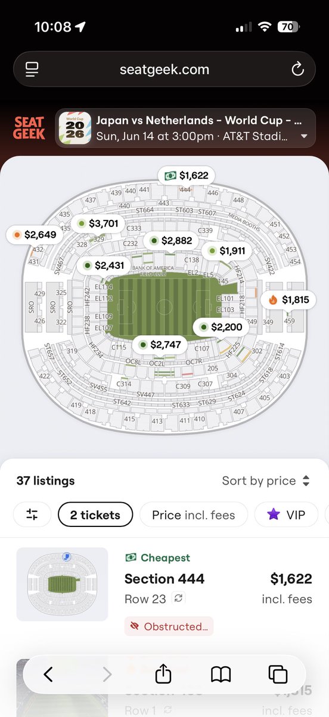The width and height of the screenshot is (329, 717).
Task: Tap the Safari share icon
Action: [163, 675]
